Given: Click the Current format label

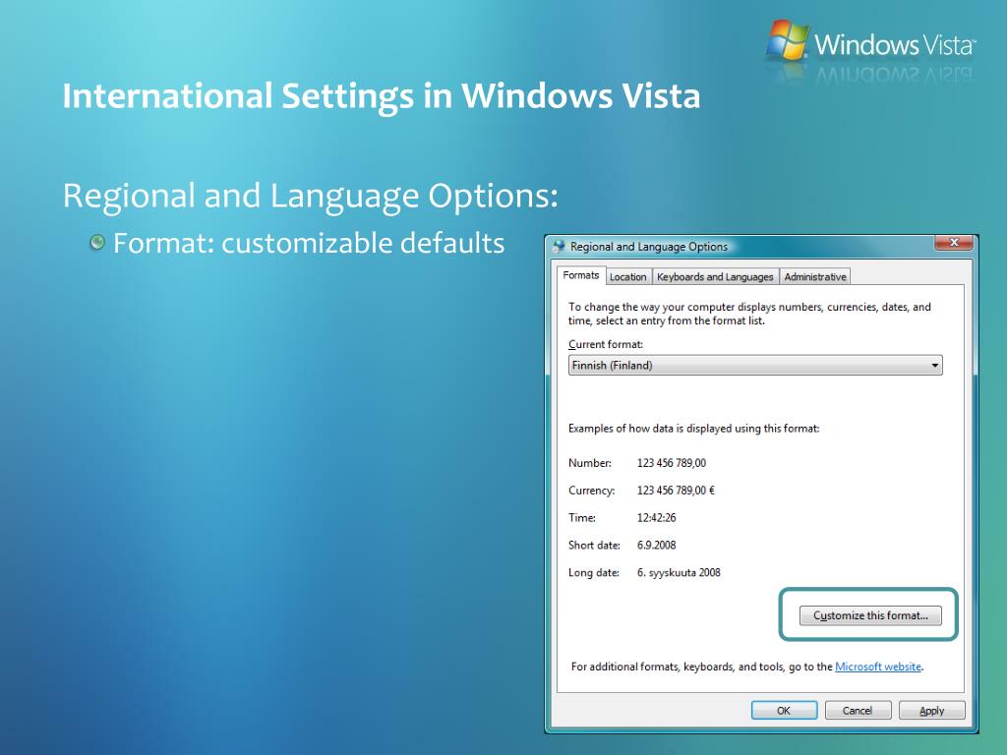Looking at the screenshot, I should coord(606,345).
